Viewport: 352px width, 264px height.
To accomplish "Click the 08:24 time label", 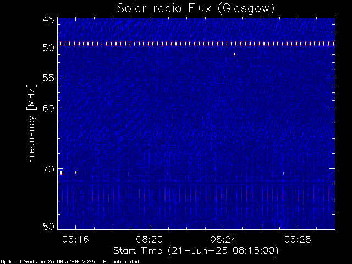I will 224,239.
